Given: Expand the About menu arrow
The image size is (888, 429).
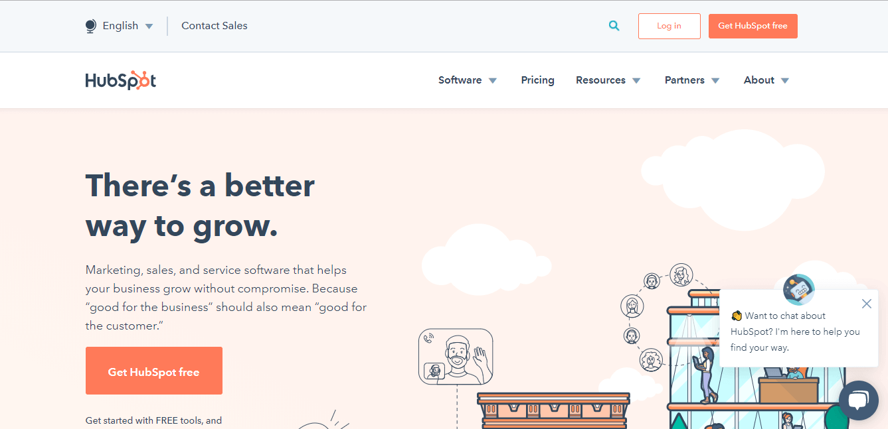Looking at the screenshot, I should coord(785,81).
